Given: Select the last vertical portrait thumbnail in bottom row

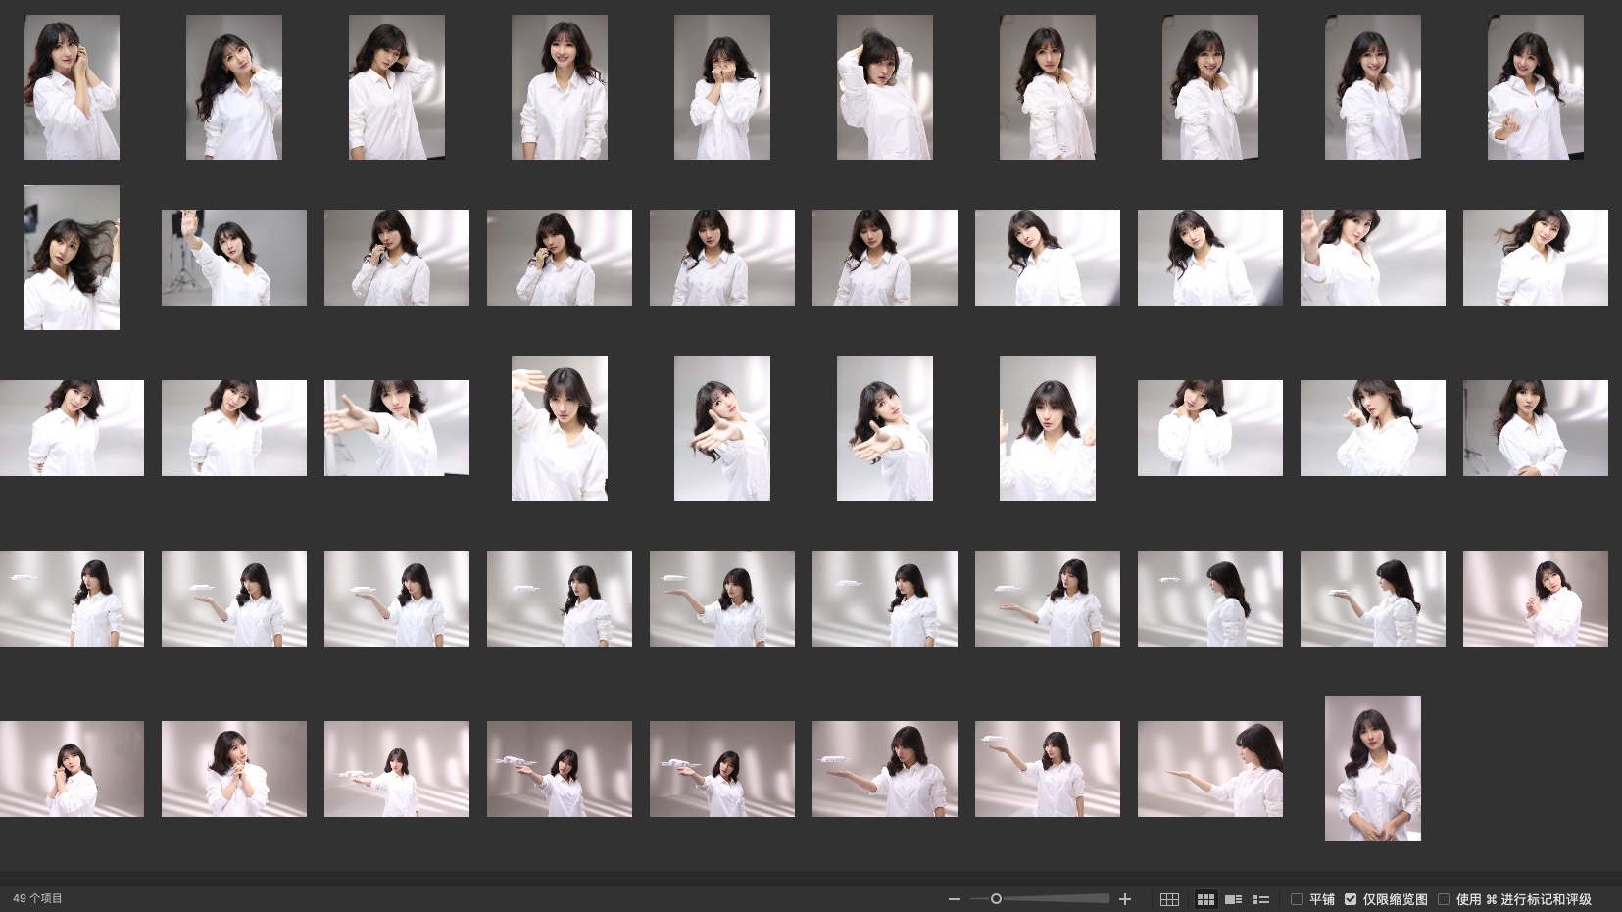Looking at the screenshot, I should point(1372,769).
